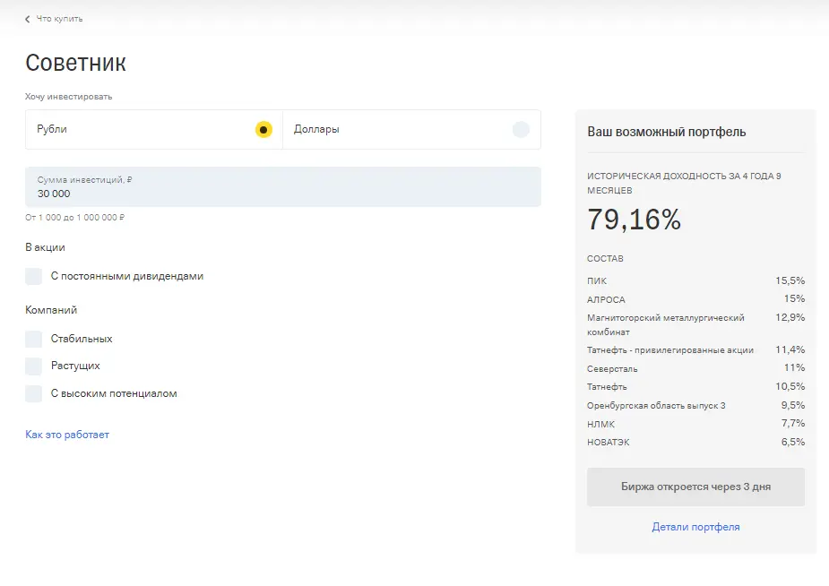Enable 'С постоянными дивидендами' checkbox
Image resolution: width=829 pixels, height=586 pixels.
point(33,276)
